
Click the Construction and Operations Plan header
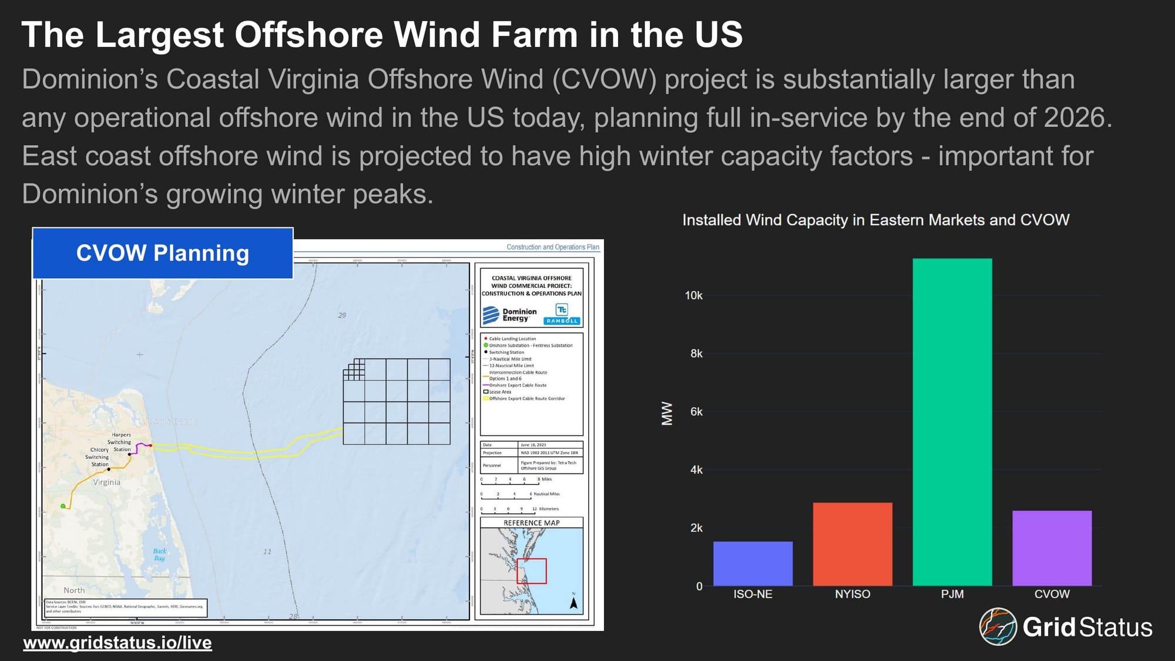click(552, 247)
